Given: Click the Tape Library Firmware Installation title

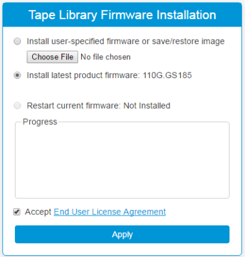Looking at the screenshot, I should tap(123, 15).
